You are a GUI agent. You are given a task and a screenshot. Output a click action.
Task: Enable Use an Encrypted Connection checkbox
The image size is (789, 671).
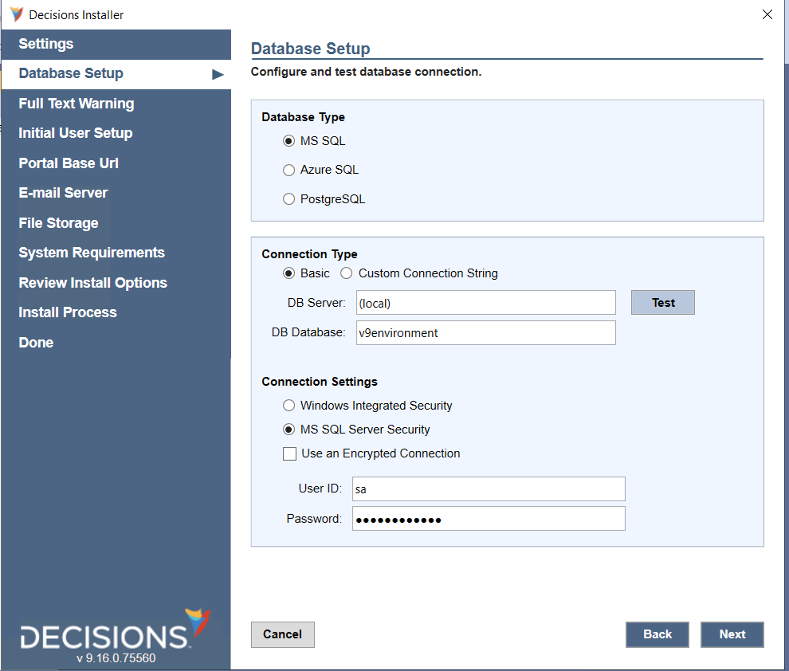click(290, 453)
